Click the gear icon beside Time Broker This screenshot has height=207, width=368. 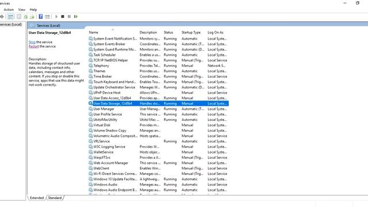pos(91,76)
